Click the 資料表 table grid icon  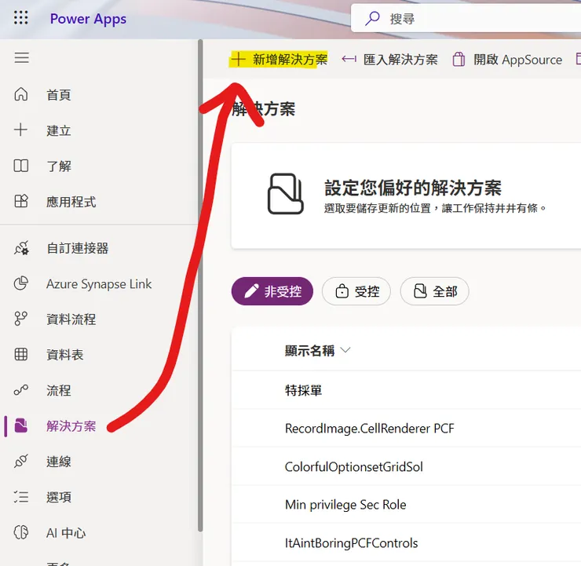point(20,355)
